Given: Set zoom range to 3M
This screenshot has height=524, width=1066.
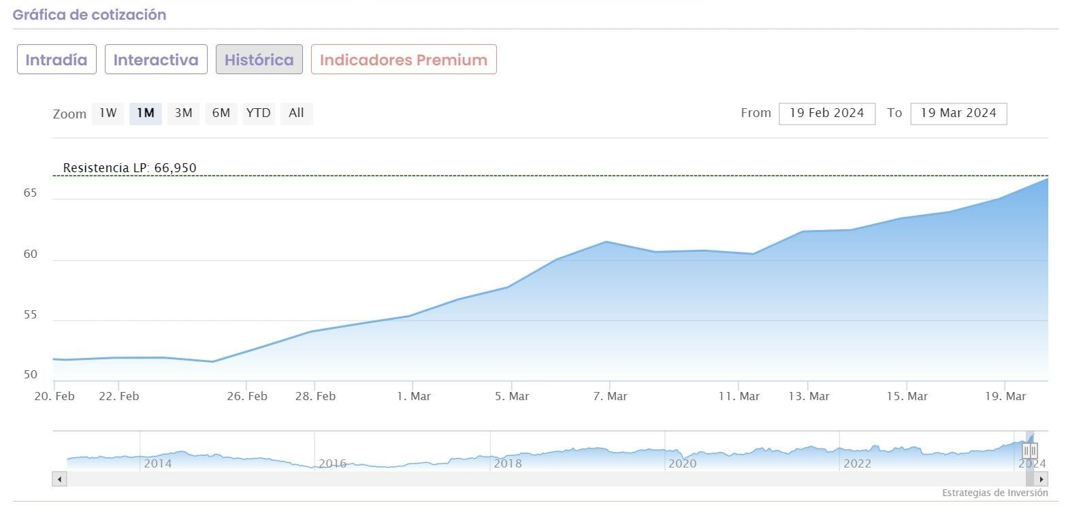Looking at the screenshot, I should click(183, 113).
